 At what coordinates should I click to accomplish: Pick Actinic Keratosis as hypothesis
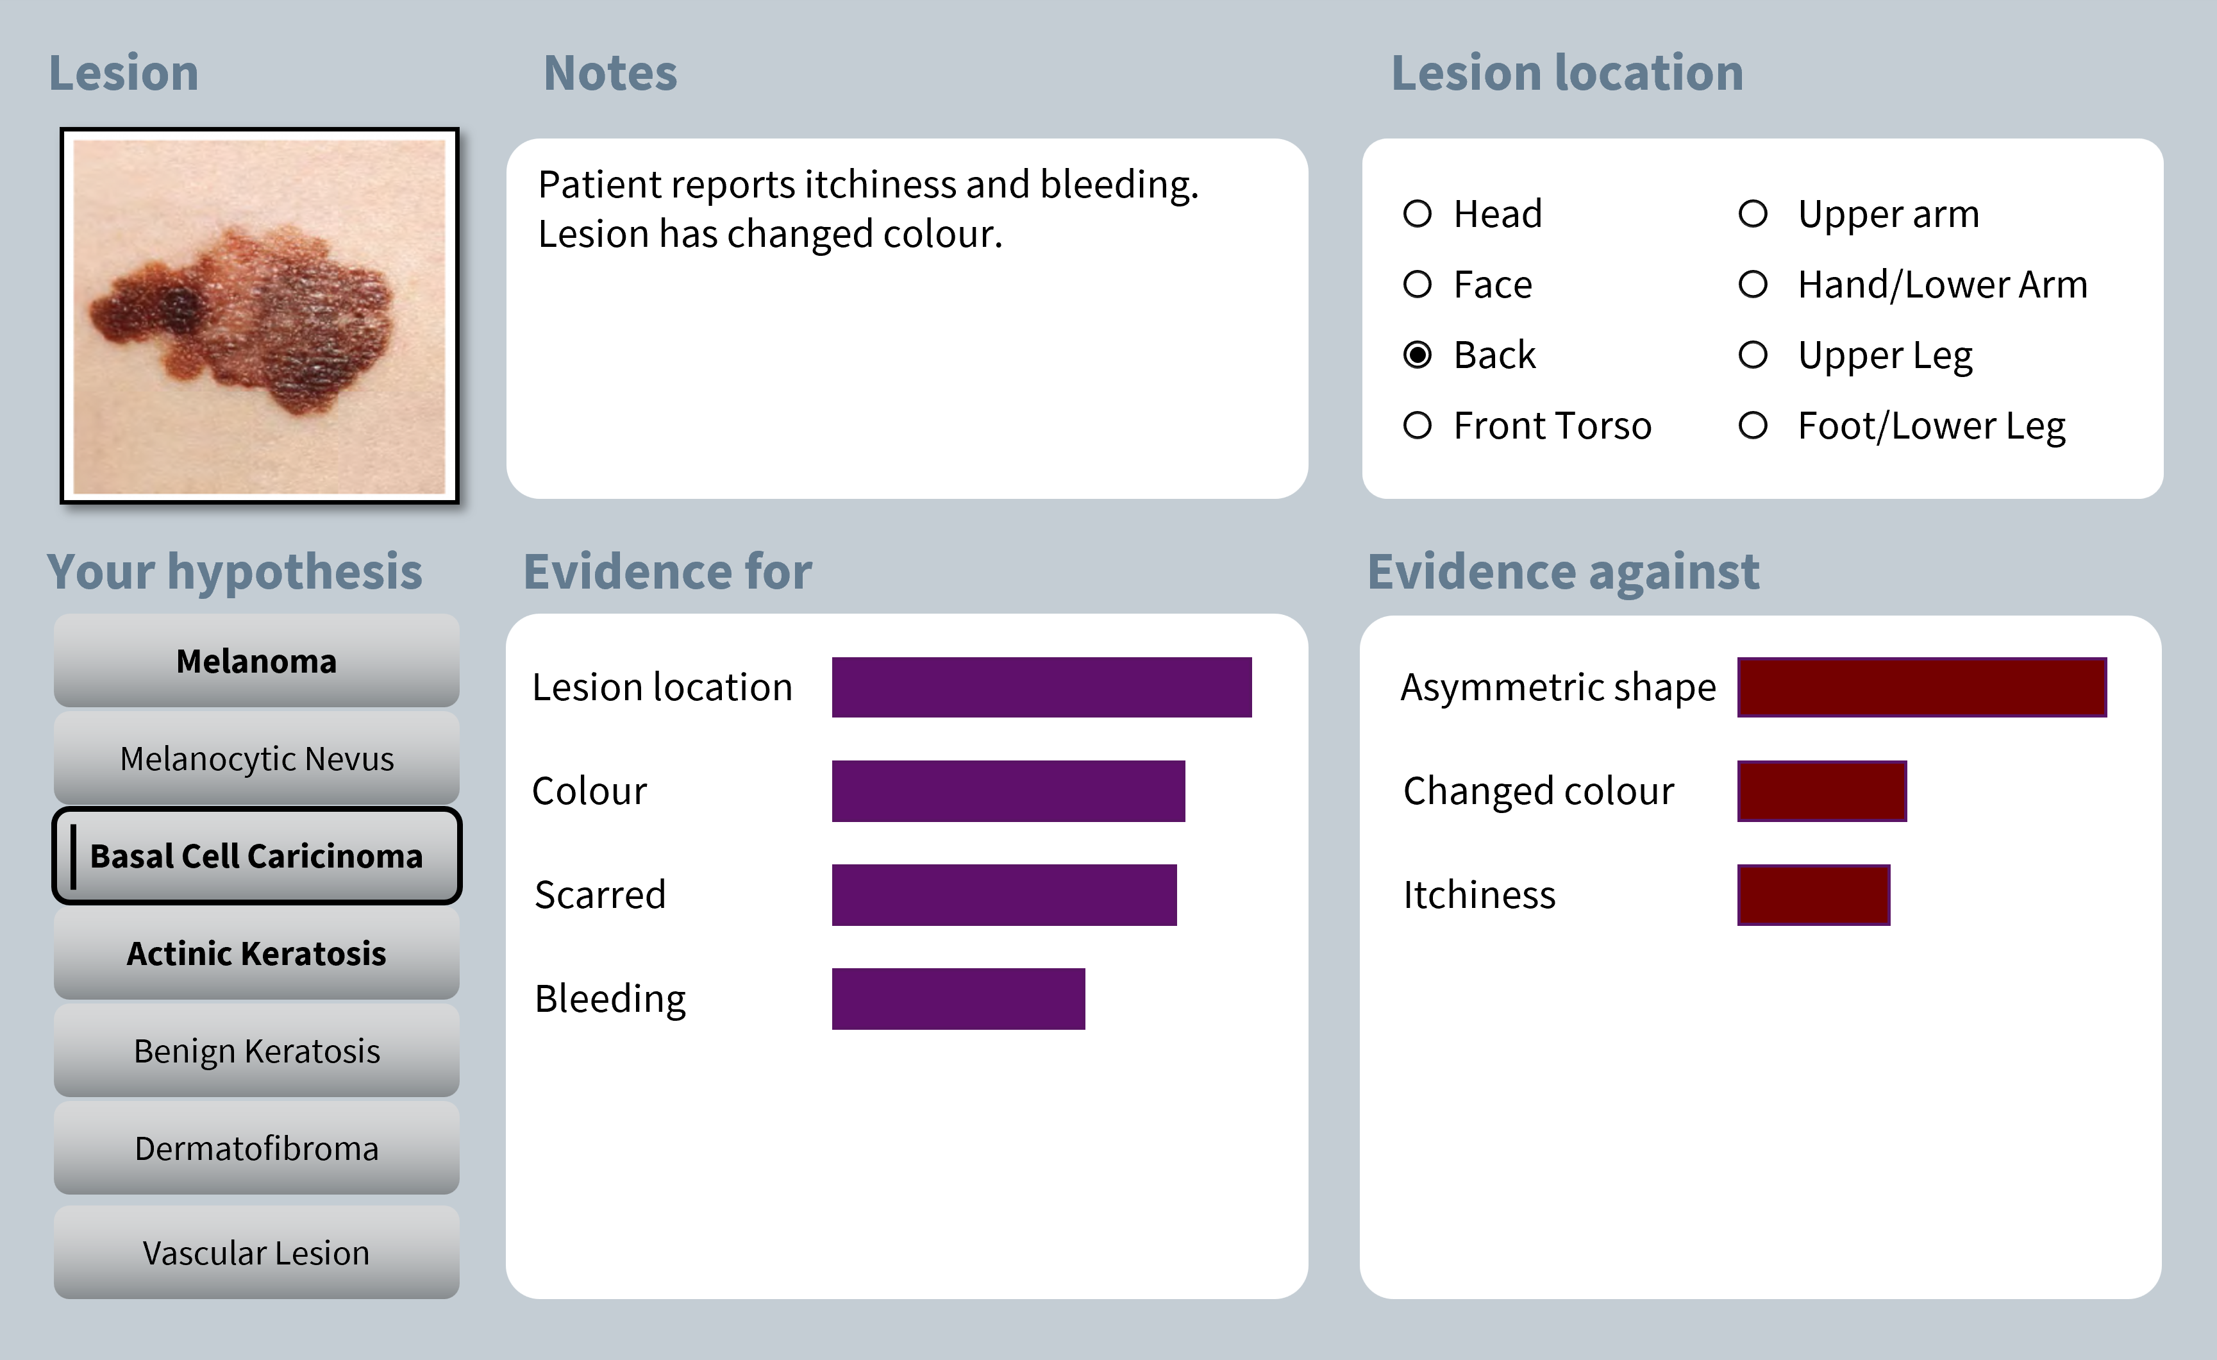coord(256,953)
